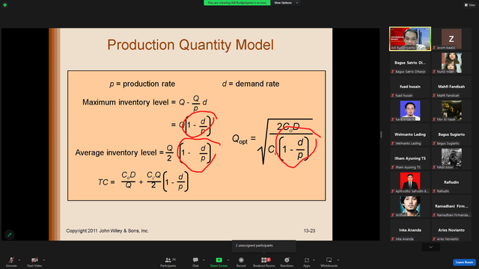Open share options arrow beside Share Screen
This screenshot has height=269, width=479.
tap(228, 260)
